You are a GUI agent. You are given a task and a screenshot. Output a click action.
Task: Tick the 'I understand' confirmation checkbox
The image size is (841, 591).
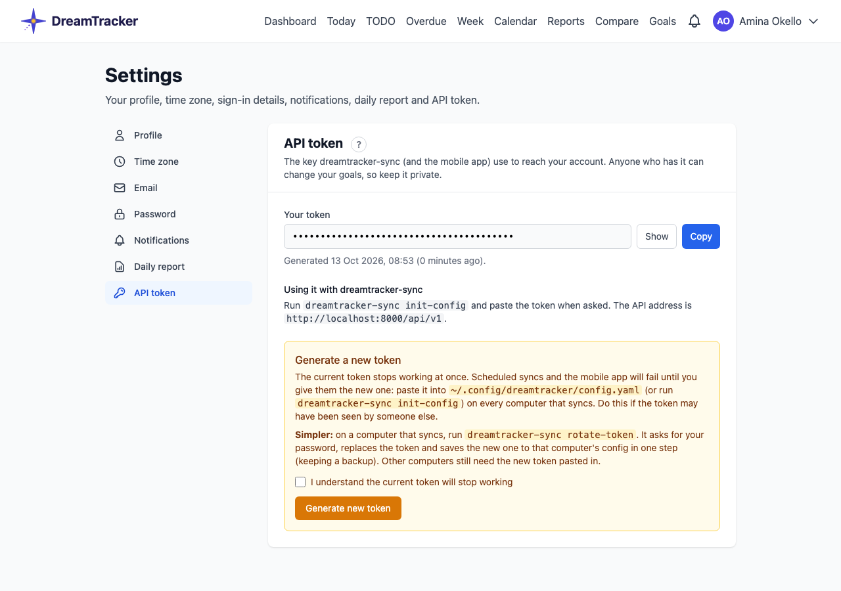[x=300, y=482]
